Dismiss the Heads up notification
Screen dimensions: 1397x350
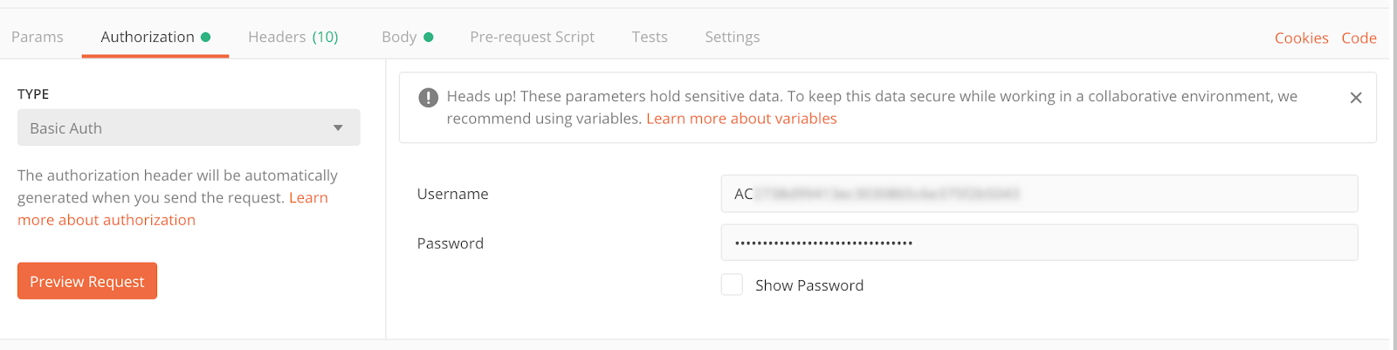(x=1355, y=98)
